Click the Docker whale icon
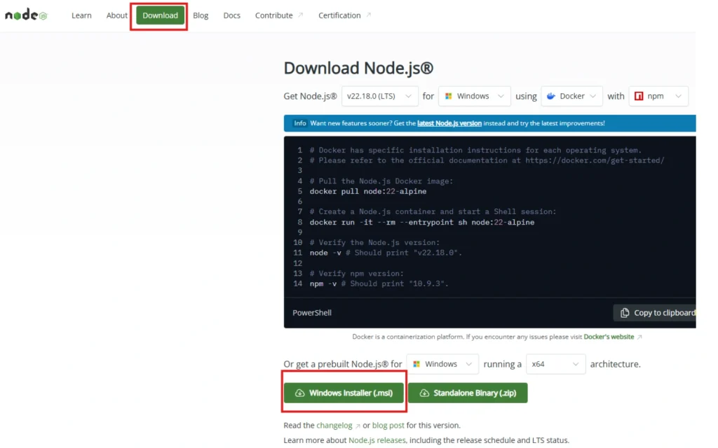This screenshot has width=718, height=448. click(551, 96)
